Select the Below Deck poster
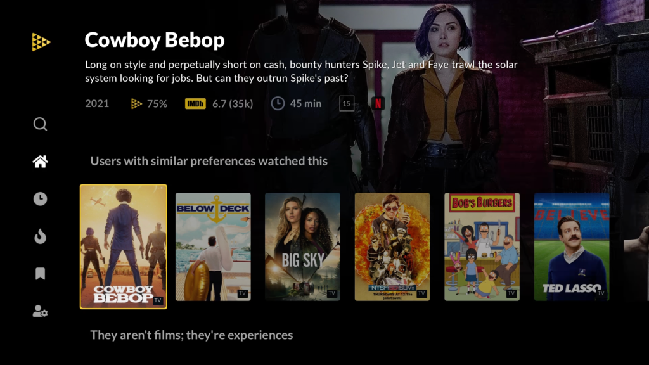 213,247
